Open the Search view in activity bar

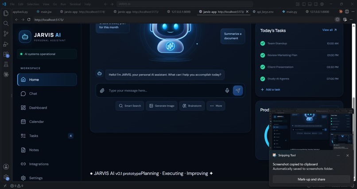6,23
